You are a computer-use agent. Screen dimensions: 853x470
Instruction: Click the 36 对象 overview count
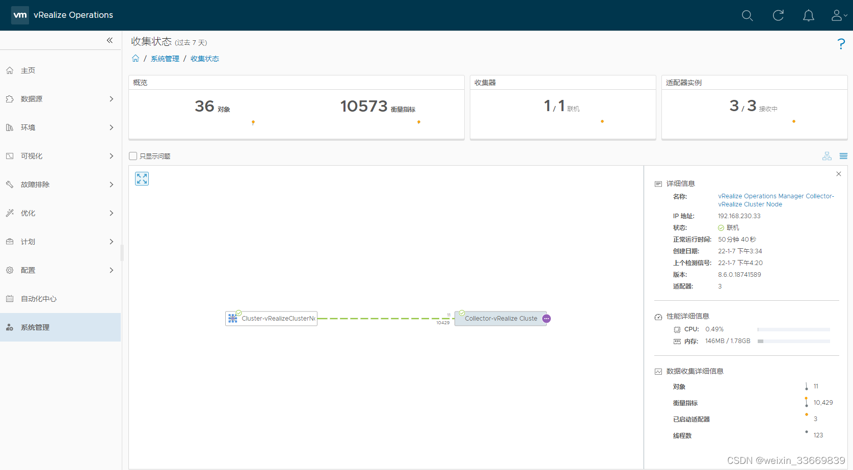[212, 106]
